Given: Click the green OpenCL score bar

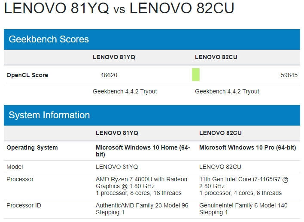Looking at the screenshot, I should pos(196,75).
